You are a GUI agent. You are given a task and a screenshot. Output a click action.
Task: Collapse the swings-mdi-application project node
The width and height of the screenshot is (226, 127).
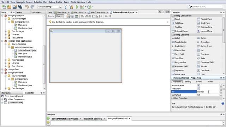[x=2, y=41]
